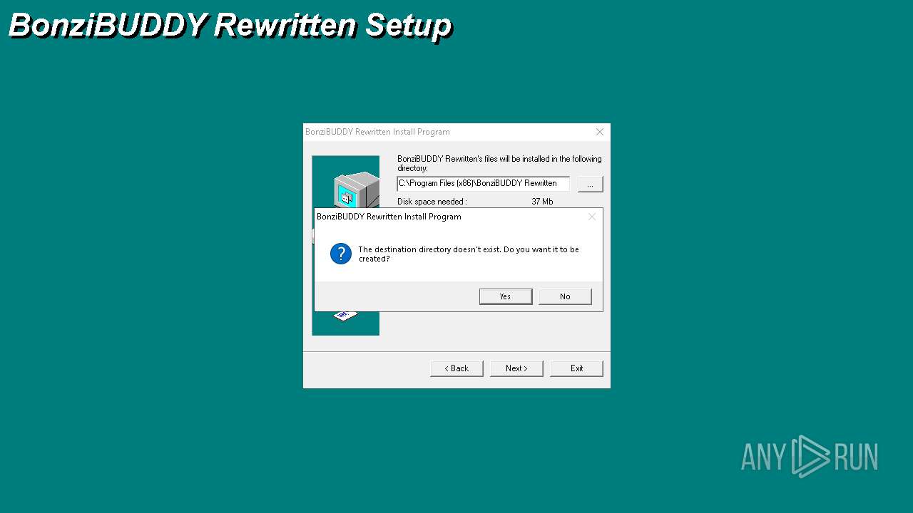Click the install directory description text

[499, 163]
